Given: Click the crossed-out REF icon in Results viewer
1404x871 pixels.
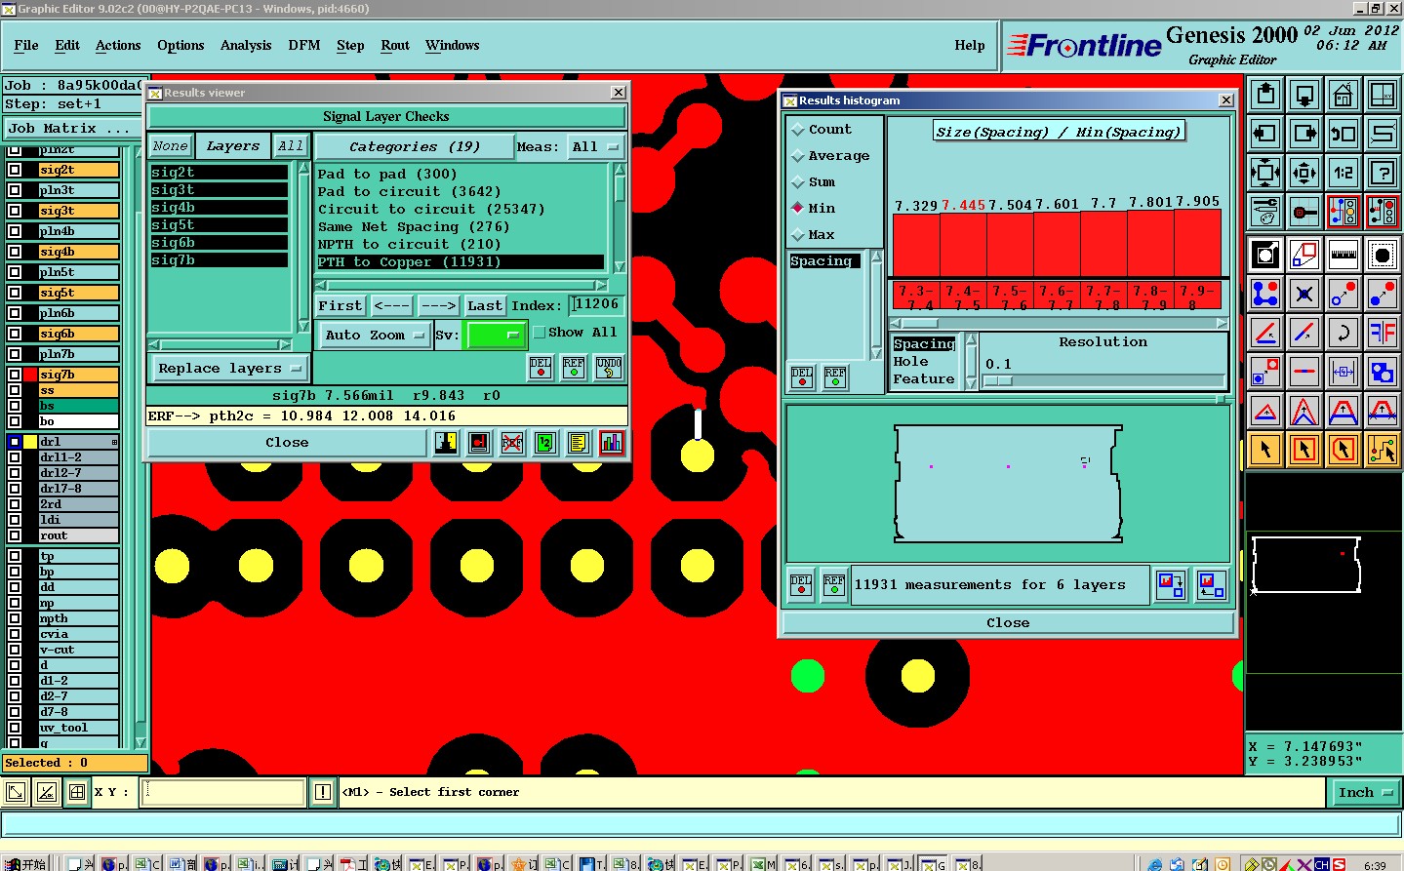Looking at the screenshot, I should 512,443.
